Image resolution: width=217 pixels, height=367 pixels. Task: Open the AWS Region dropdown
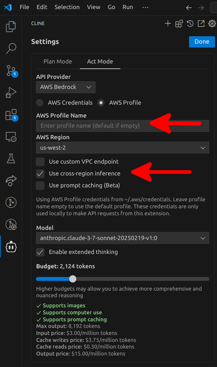click(123, 148)
